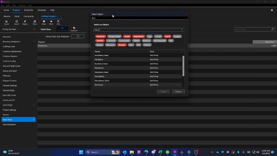The image size is (277, 156).
Task: Click the Cancel button in Select Object dialog
Action: (x=178, y=91)
